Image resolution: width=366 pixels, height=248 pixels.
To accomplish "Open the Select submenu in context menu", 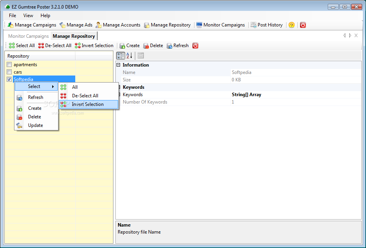I will pyautogui.click(x=36, y=86).
